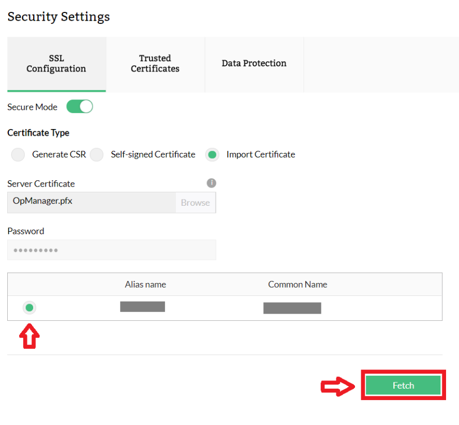459x425 pixels.
Task: Click the Server Certificate info icon
Action: pyautogui.click(x=212, y=183)
